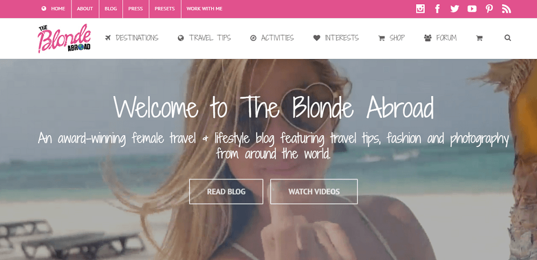Click the search magnifier icon
The height and width of the screenshot is (260, 537).
point(507,38)
